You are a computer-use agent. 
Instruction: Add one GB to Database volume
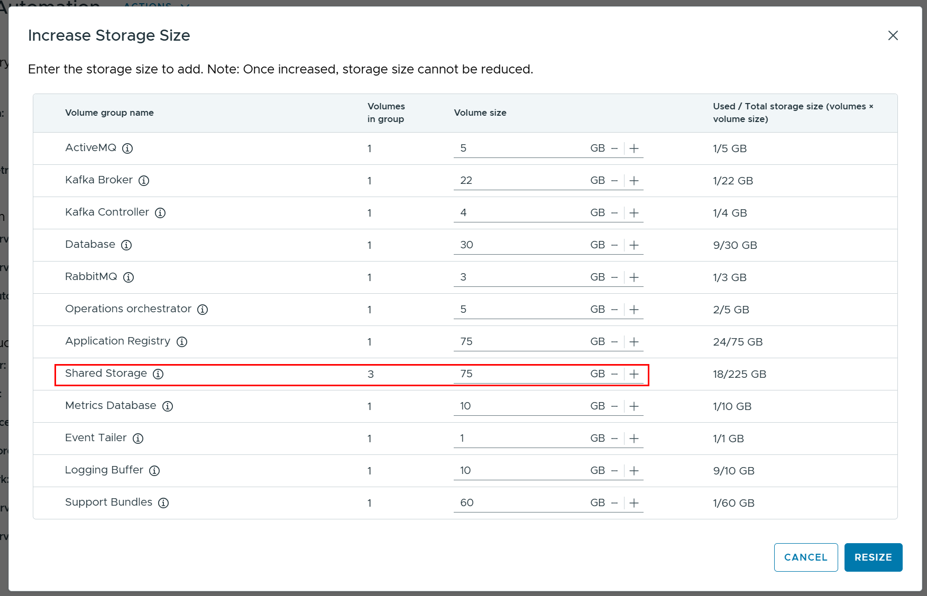[x=634, y=245]
